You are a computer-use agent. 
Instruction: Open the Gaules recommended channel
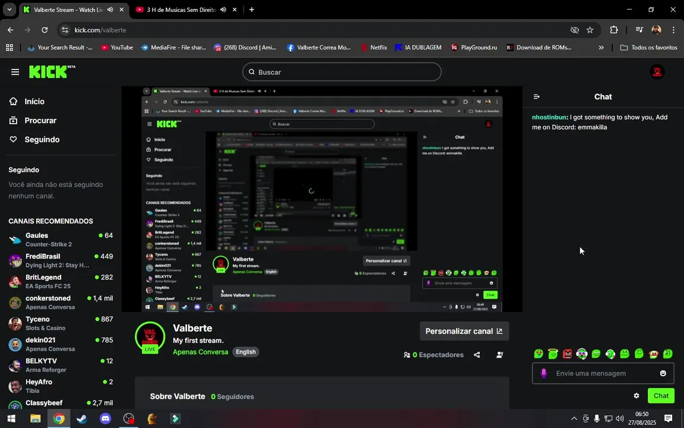[x=61, y=240]
